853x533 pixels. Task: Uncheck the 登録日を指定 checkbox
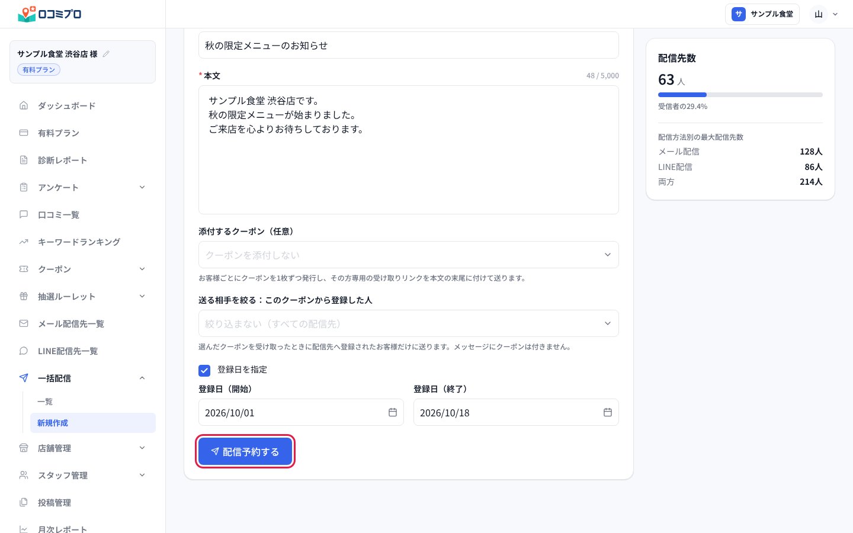(204, 371)
